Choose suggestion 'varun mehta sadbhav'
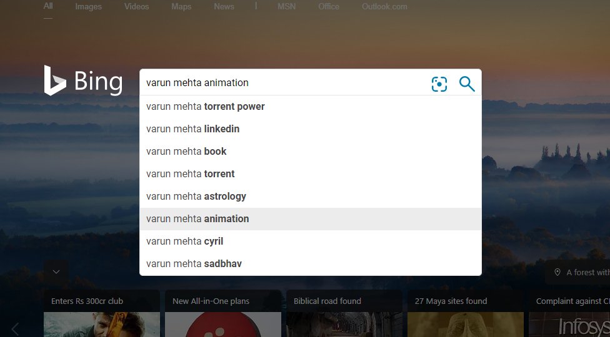The image size is (610, 337). (311, 264)
